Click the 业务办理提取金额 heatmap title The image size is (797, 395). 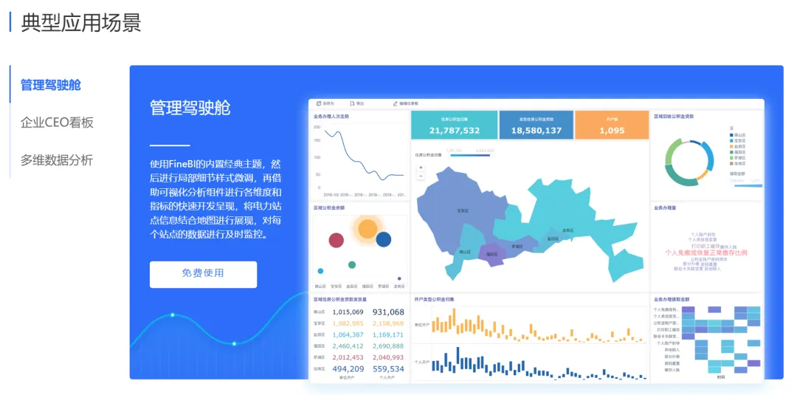[672, 300]
